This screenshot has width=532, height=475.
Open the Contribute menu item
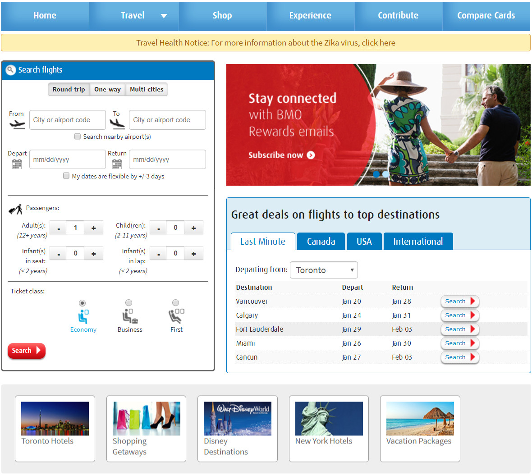click(x=398, y=16)
